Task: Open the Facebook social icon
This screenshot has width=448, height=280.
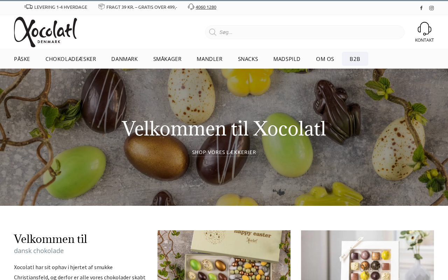Action: tap(421, 8)
